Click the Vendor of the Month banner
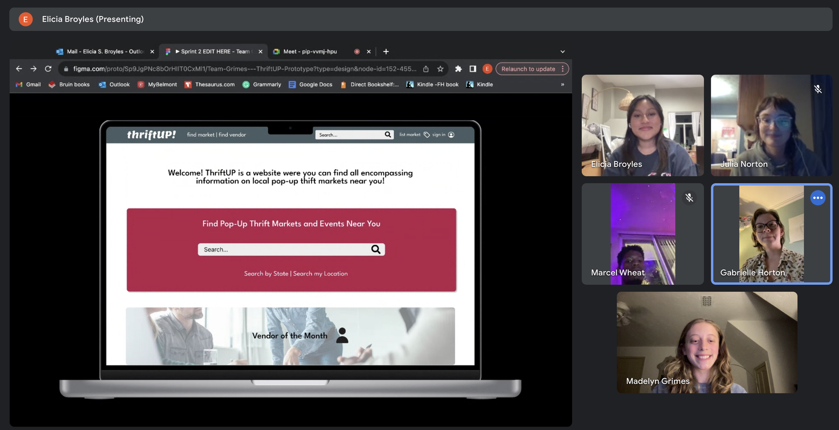The height and width of the screenshot is (430, 839). 290,336
